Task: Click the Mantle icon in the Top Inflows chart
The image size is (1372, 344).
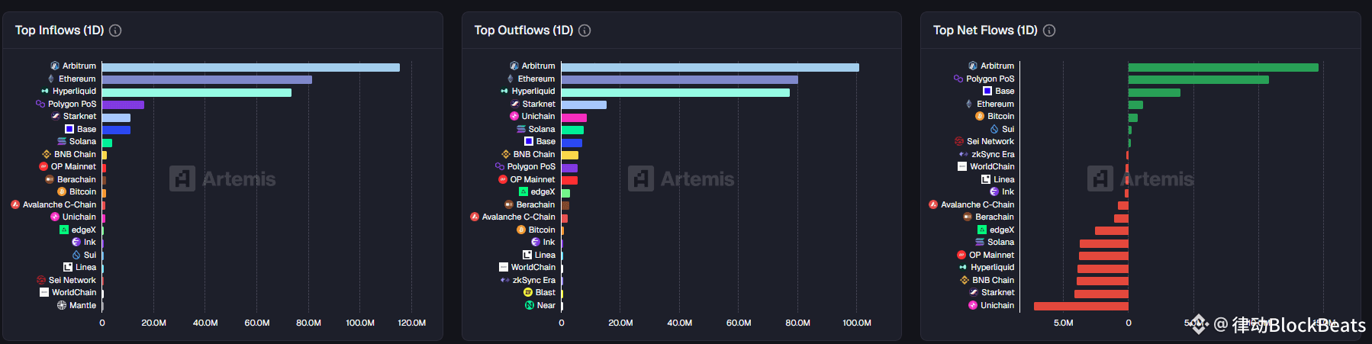Action: click(62, 306)
